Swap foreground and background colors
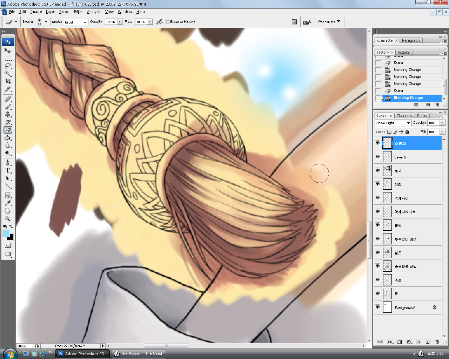The width and height of the screenshot is (449, 359). 11,226
